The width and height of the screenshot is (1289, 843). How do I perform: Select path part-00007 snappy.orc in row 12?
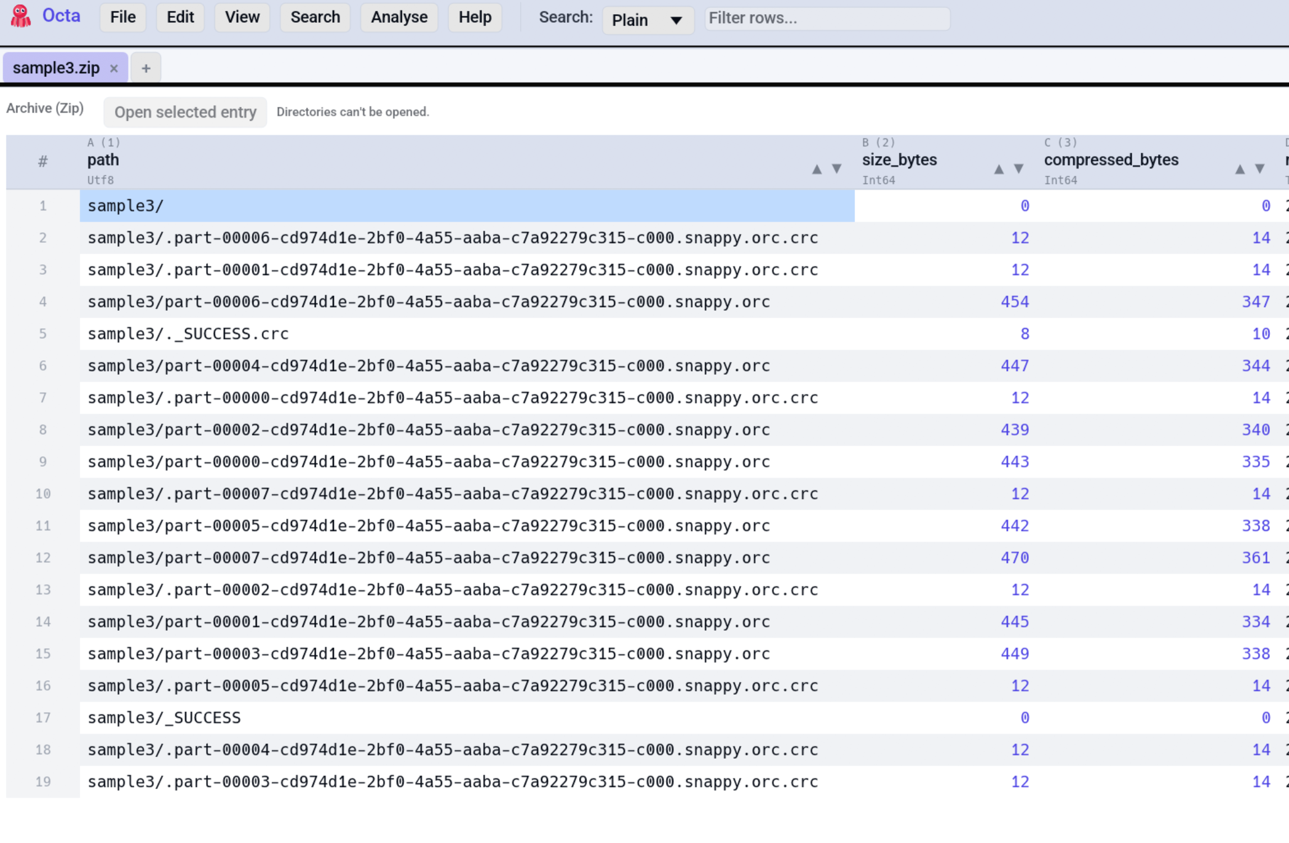(467, 558)
